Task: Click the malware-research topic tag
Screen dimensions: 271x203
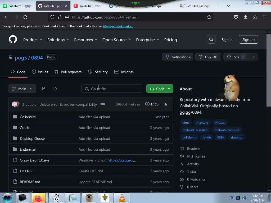Action: pos(195,130)
